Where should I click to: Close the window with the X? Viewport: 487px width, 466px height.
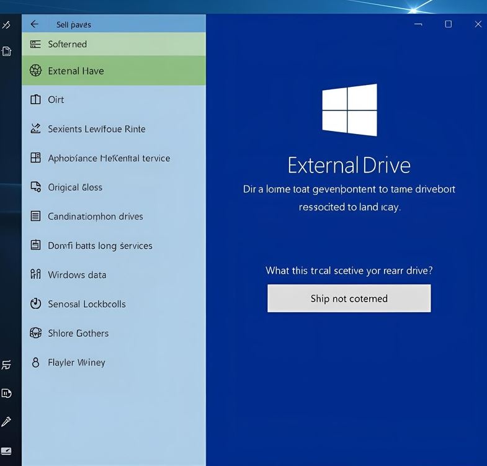pyautogui.click(x=478, y=24)
